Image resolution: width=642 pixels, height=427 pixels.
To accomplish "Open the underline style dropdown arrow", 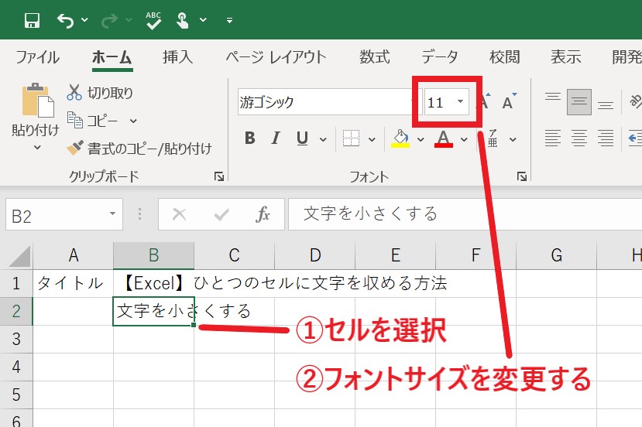I will coord(323,139).
